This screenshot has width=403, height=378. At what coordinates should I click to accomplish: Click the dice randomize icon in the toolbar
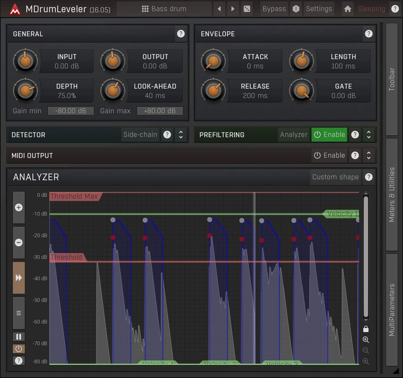(247, 9)
